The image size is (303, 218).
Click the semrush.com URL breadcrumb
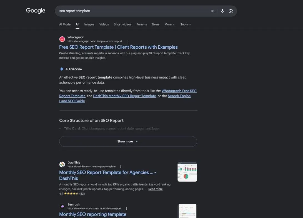coord(94,209)
